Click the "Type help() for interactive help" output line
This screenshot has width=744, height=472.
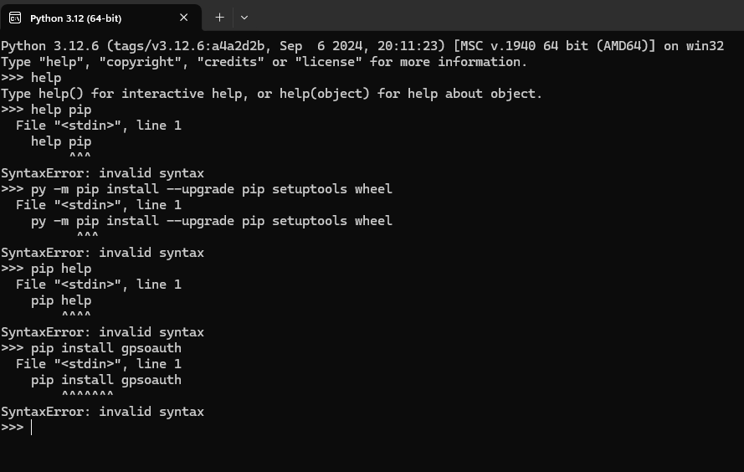point(271,94)
